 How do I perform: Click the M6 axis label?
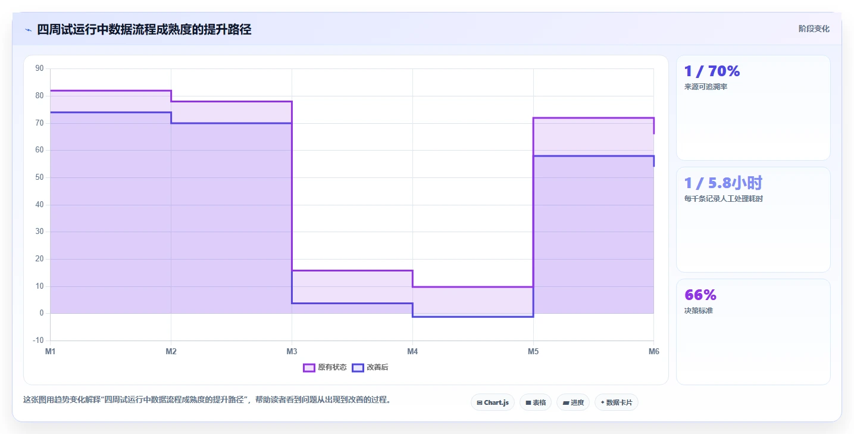654,352
